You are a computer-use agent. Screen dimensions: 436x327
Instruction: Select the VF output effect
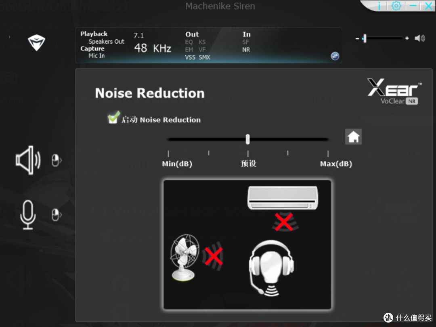tap(202, 50)
